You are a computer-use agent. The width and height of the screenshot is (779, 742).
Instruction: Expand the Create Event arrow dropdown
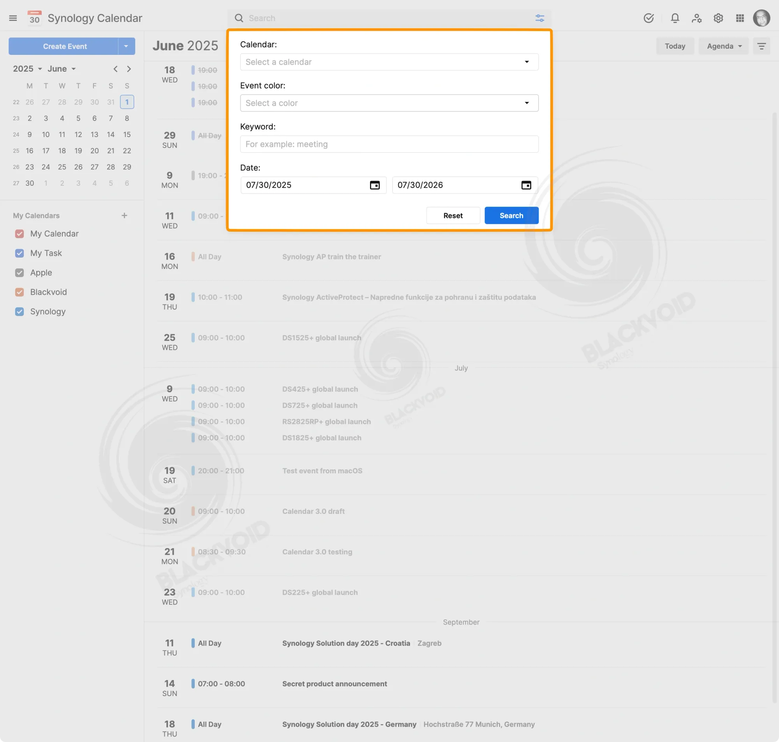click(x=126, y=46)
